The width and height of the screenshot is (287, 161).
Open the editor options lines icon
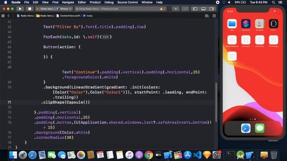[207, 16]
